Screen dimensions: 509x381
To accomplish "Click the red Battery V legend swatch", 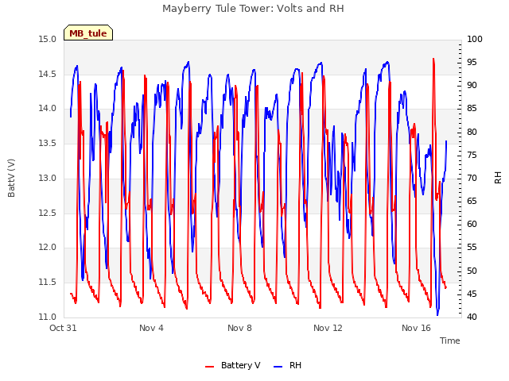I will 210,367.
